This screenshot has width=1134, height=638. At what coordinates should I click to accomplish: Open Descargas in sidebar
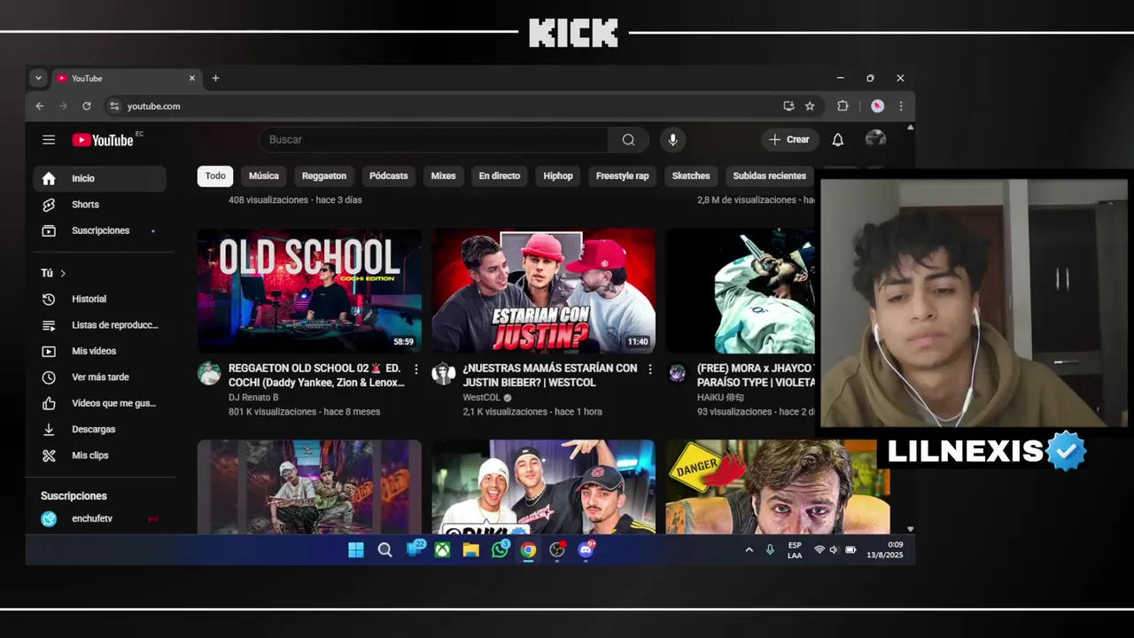(99, 430)
